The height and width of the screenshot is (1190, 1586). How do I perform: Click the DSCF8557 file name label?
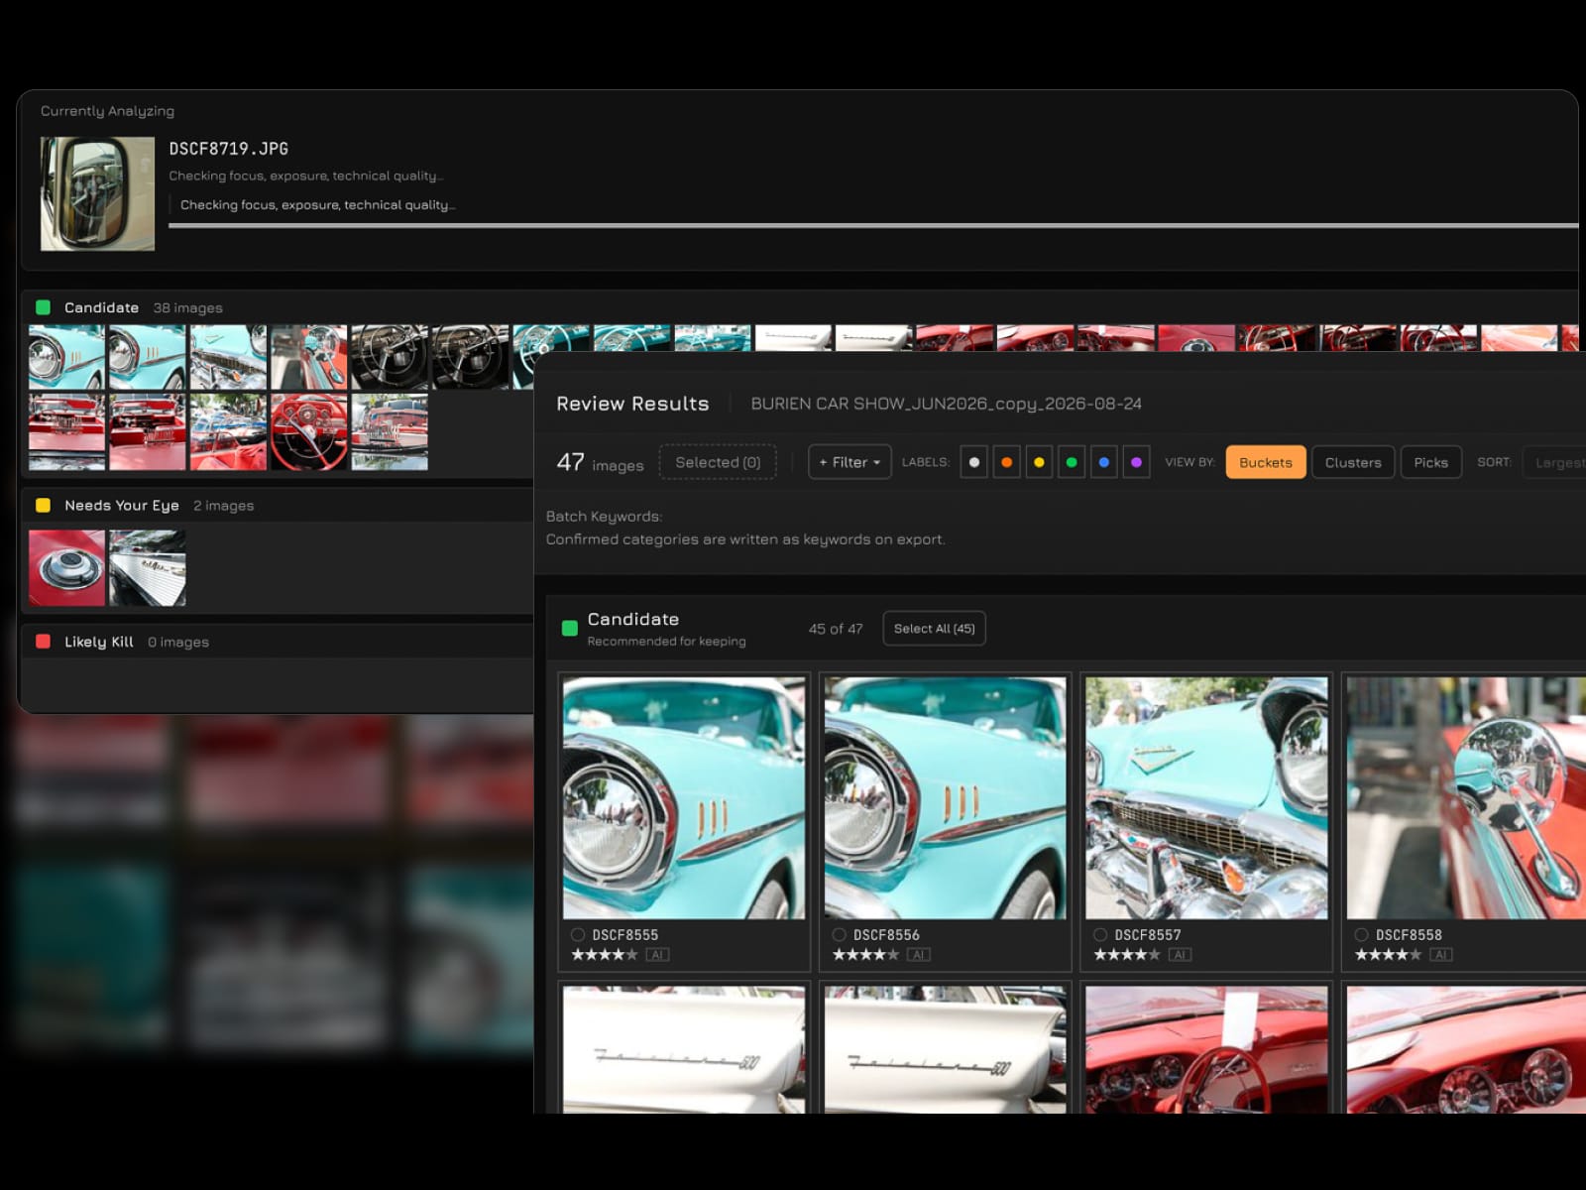[1148, 934]
